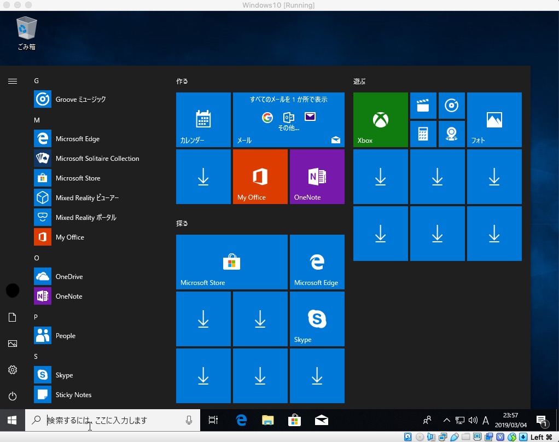The height and width of the screenshot is (442, 559).
Task: Click the P letter header
Action: (x=36, y=317)
